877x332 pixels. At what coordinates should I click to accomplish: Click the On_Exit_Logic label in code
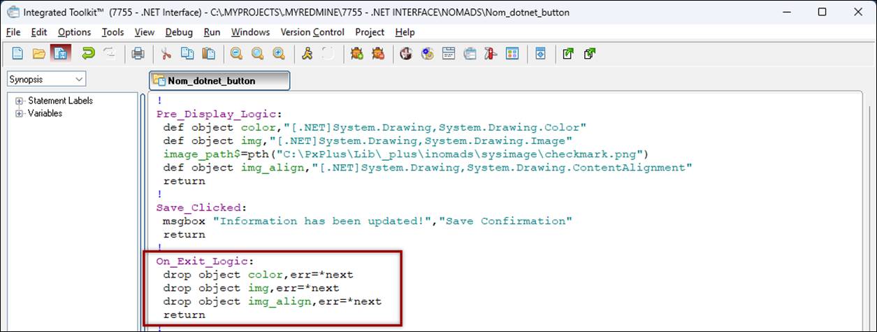200,261
